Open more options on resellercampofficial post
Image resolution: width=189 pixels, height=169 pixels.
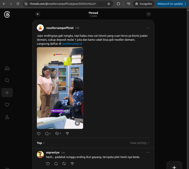point(148,28)
